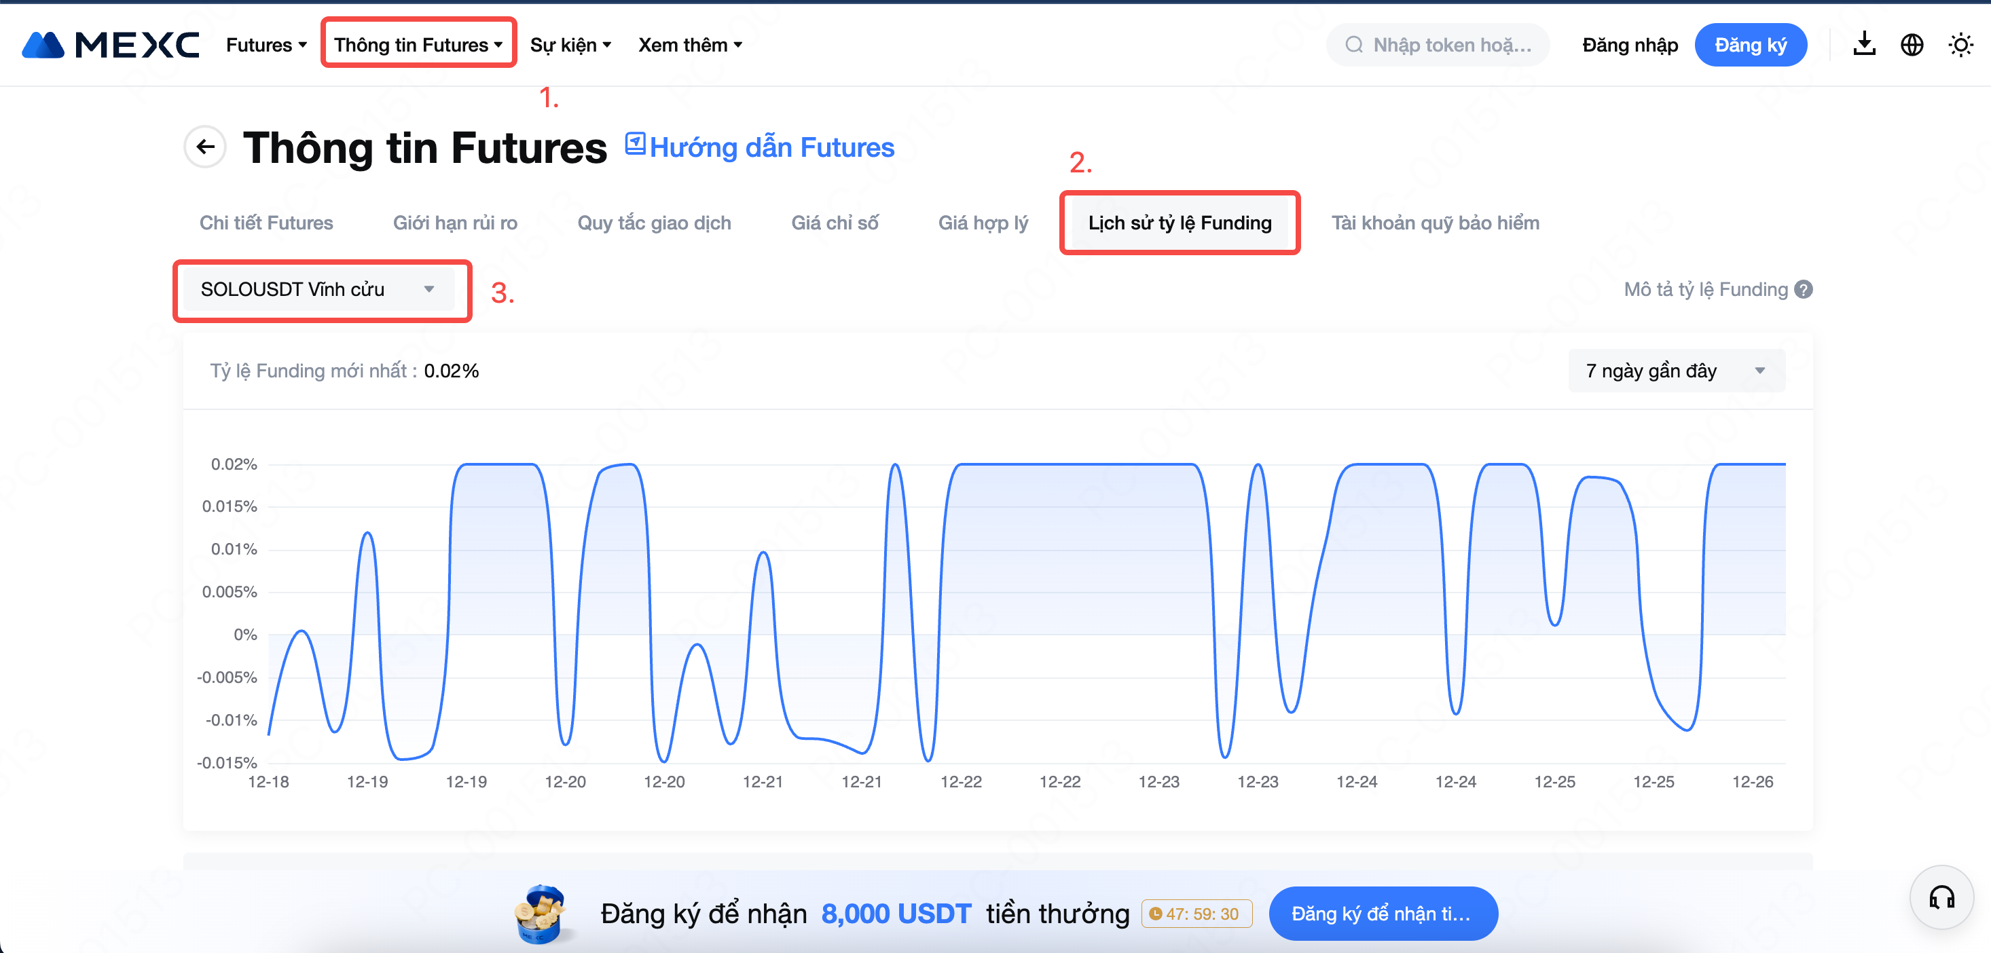This screenshot has width=1991, height=953.
Task: Click the Funding description help icon
Action: coord(1803,290)
